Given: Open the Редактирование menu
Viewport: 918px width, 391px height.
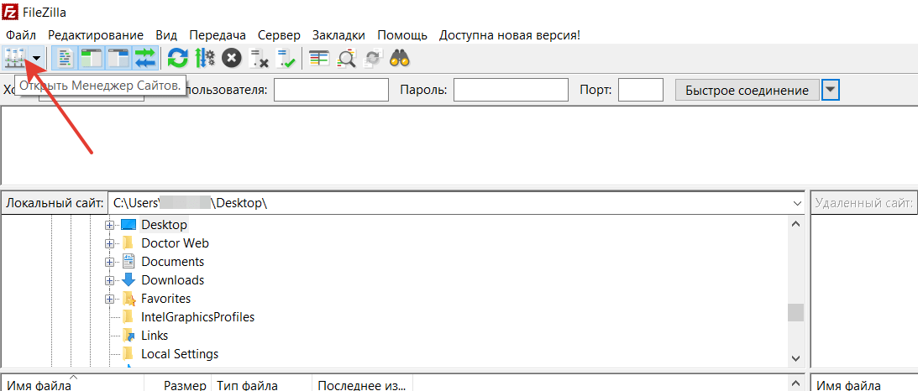Looking at the screenshot, I should pyautogui.click(x=96, y=35).
